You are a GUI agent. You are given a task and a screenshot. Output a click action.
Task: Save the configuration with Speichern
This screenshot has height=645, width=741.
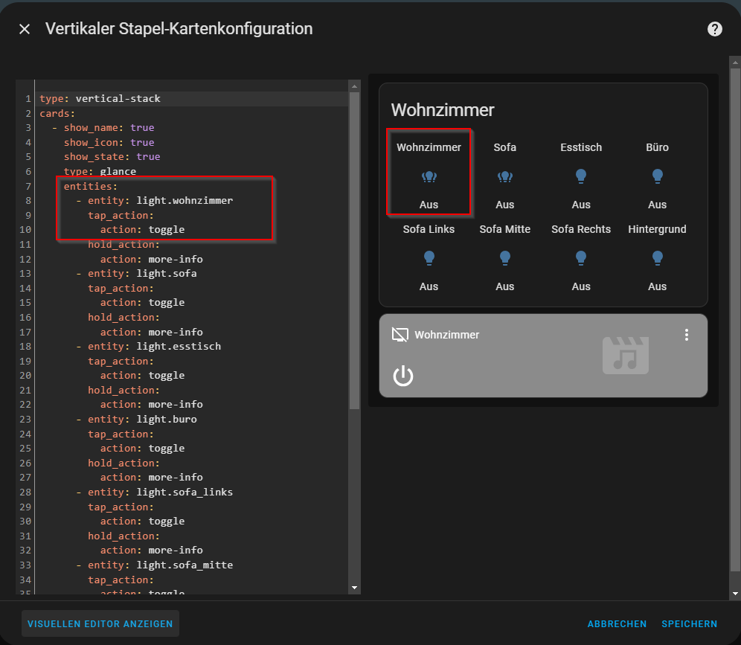(689, 624)
